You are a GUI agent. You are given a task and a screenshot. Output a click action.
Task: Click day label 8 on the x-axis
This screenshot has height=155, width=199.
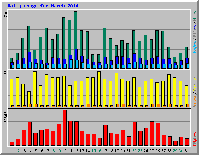click(x=54, y=151)
